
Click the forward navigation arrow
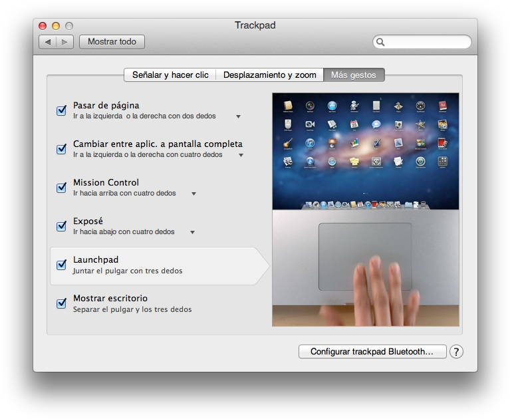(x=64, y=42)
